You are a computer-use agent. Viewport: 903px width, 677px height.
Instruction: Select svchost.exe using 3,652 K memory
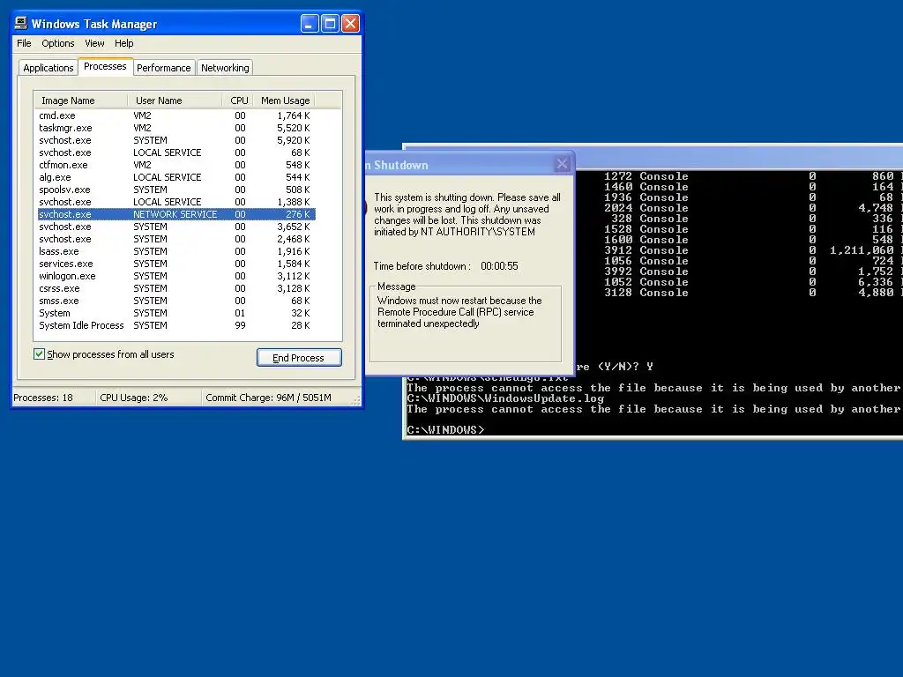point(175,227)
